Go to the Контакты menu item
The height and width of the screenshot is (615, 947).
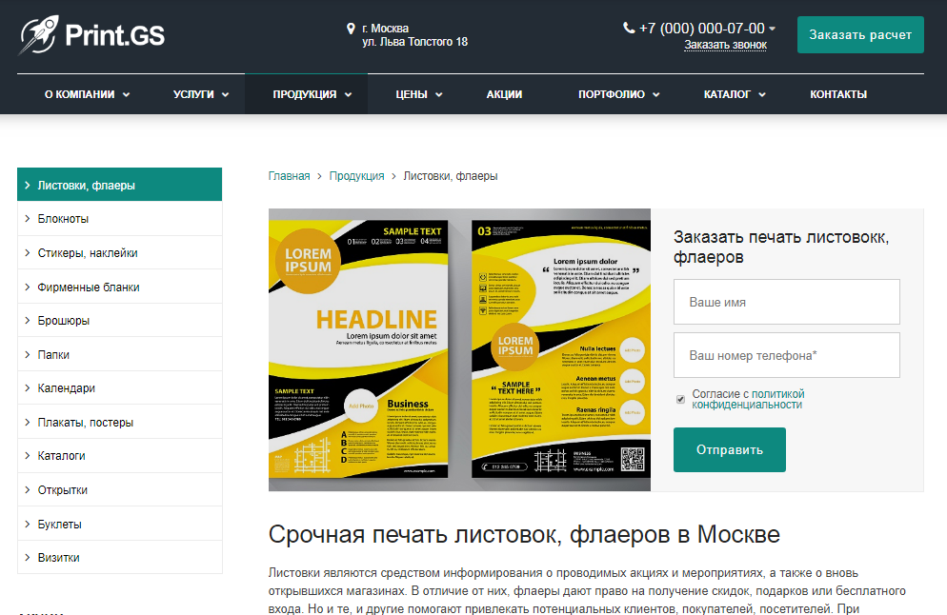(838, 94)
